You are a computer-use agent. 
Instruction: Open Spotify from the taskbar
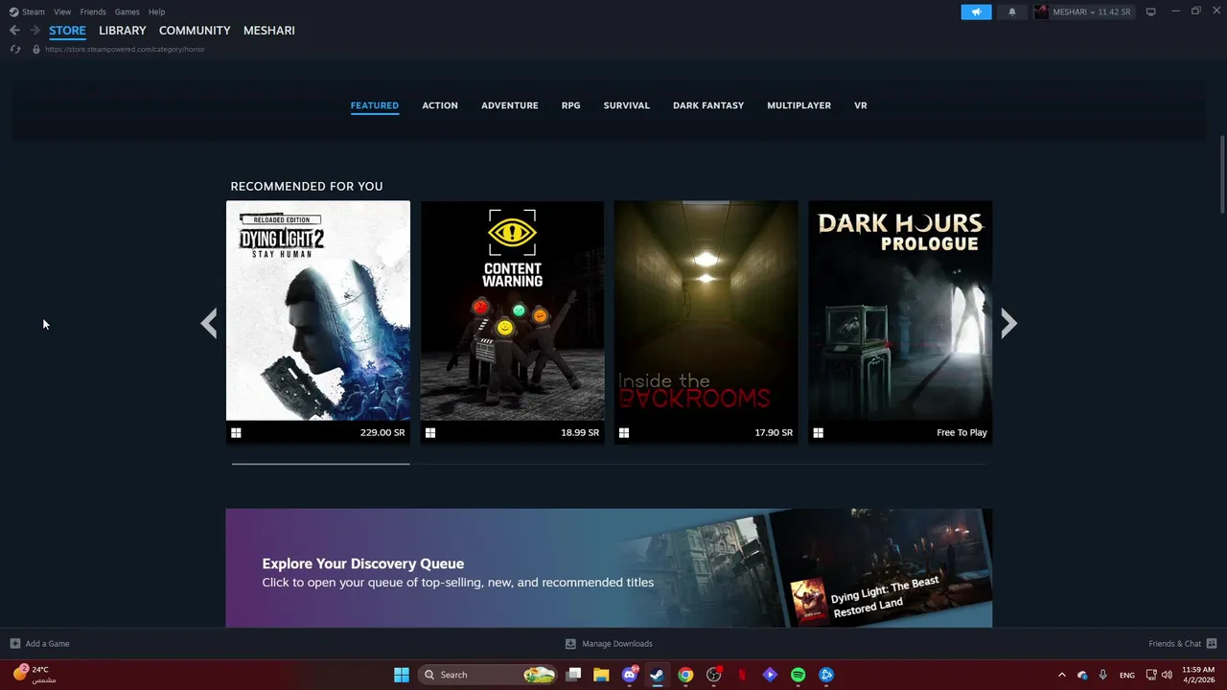click(x=798, y=675)
